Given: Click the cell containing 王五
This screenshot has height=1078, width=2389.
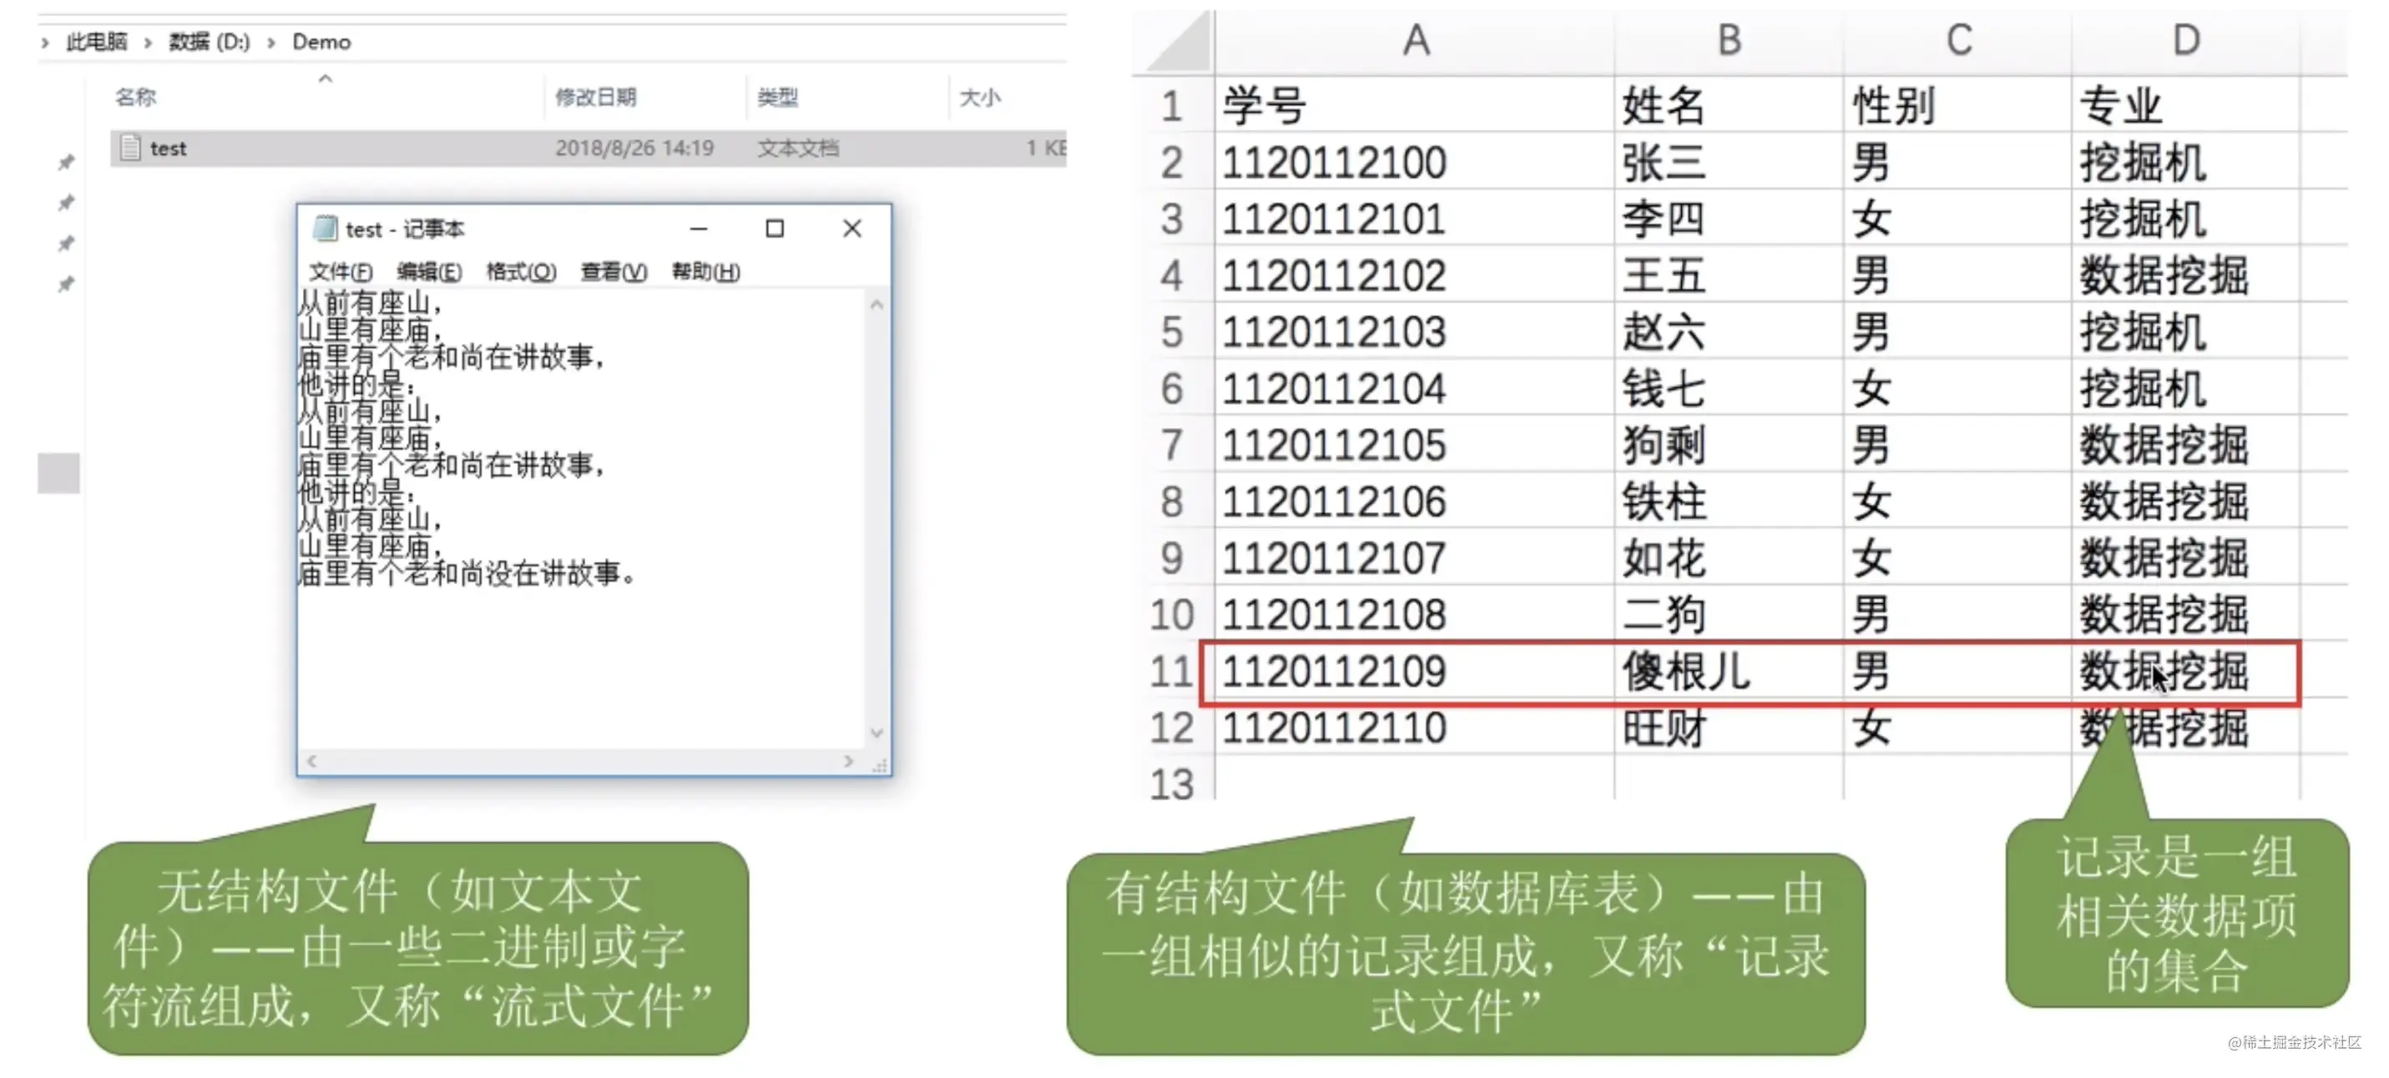Looking at the screenshot, I should tap(1729, 275).
